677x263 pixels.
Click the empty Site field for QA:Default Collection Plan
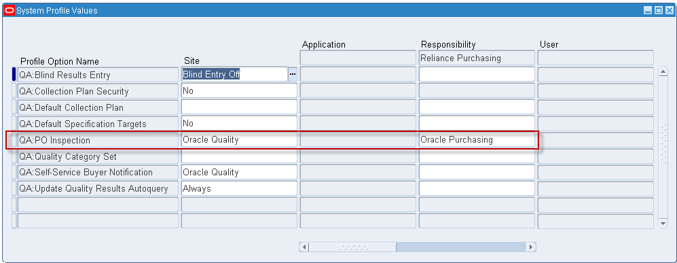point(239,107)
